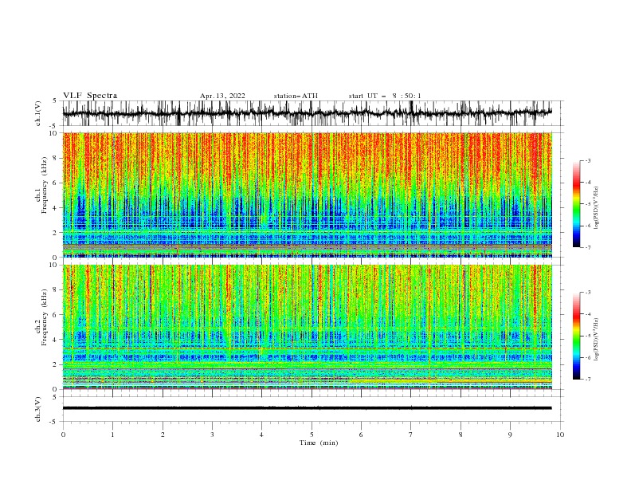Click the "4" kHz tick of ch.2 spectrogram

56,340
